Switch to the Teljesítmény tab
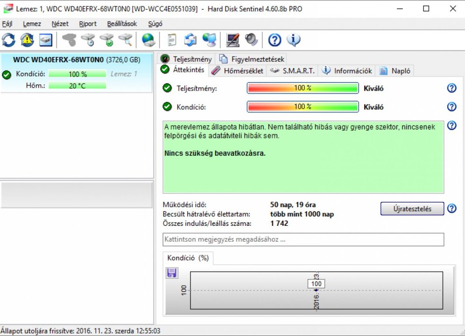Viewport: 465px width, 336px height. pos(186,59)
